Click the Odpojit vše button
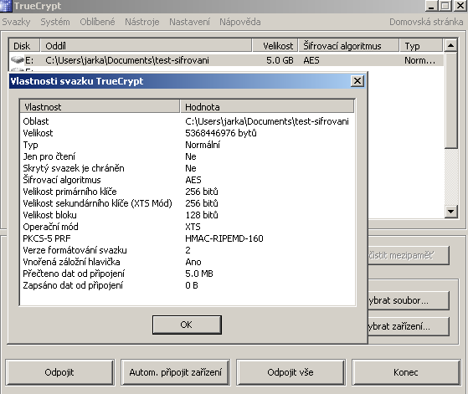Image resolution: width=468 pixels, height=394 pixels. [x=291, y=372]
